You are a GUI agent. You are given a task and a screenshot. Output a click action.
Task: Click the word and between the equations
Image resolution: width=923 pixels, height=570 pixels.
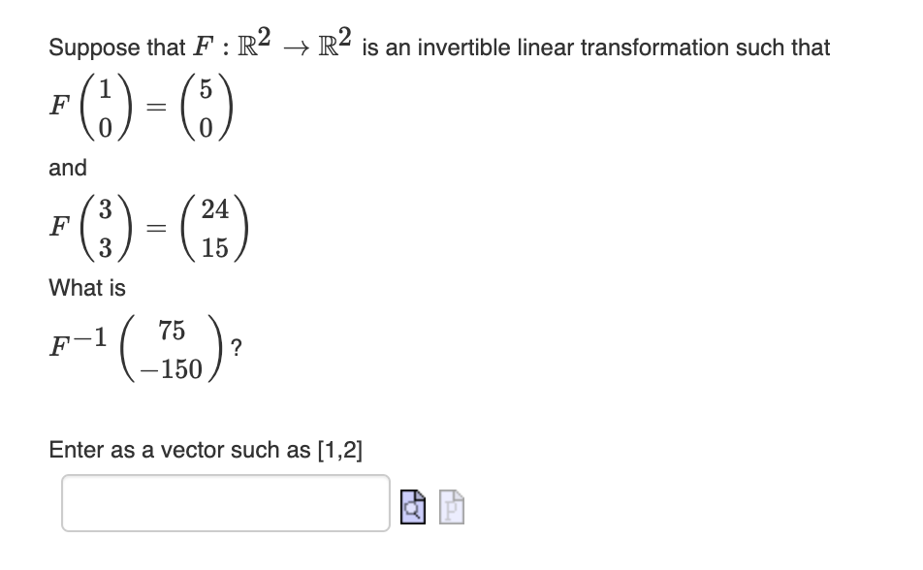tap(67, 168)
